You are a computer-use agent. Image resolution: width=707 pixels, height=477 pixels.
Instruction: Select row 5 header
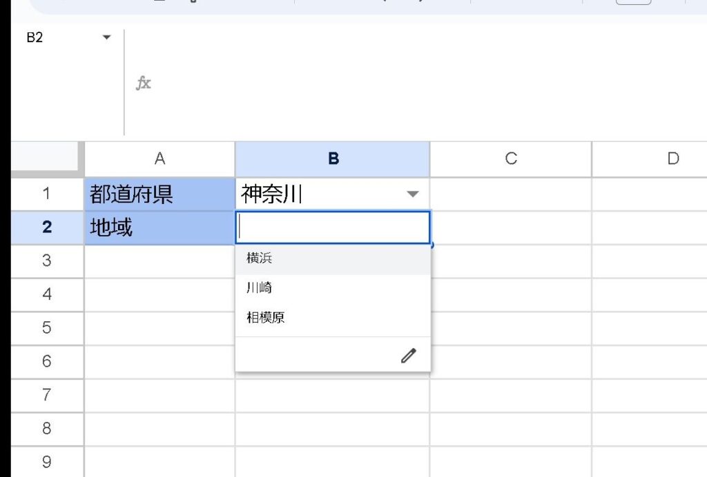pyautogui.click(x=46, y=327)
